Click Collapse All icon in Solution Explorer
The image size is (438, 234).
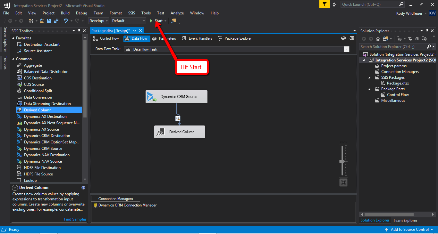[x=417, y=39]
